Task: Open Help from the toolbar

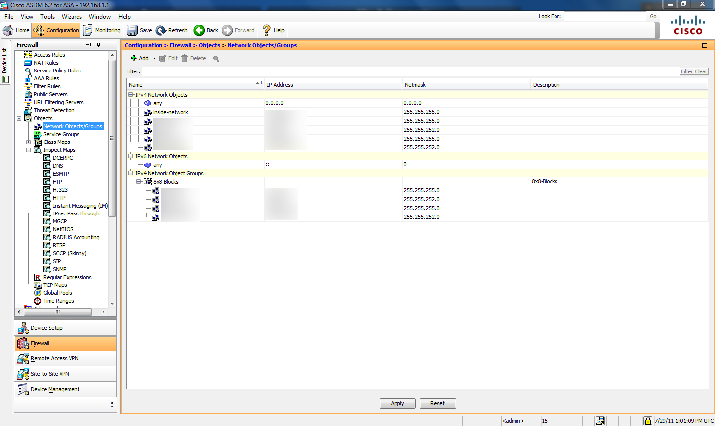Action: click(274, 30)
